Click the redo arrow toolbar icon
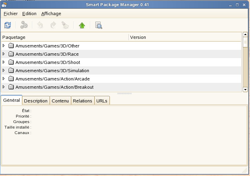The height and width of the screenshot is (176, 250). point(53,25)
